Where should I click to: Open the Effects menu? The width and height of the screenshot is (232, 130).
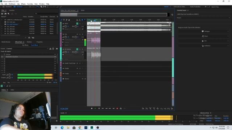coord(23,4)
